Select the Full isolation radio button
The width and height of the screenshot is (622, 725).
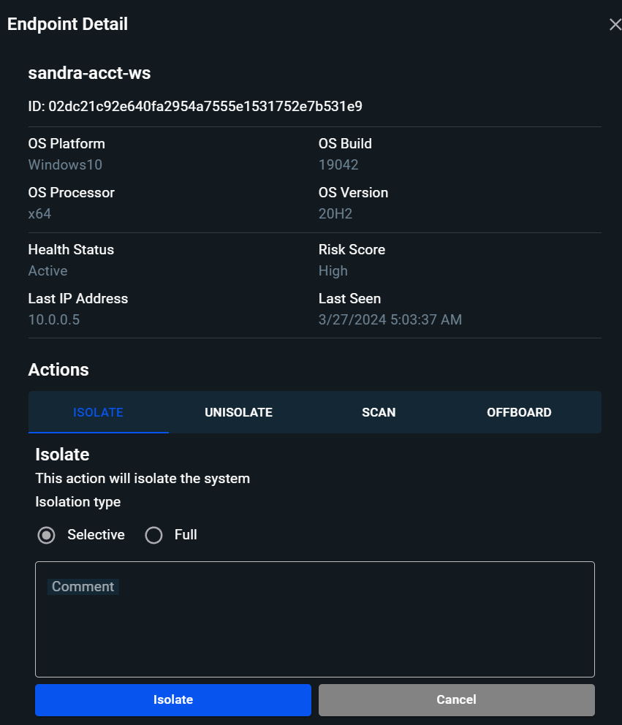[153, 535]
